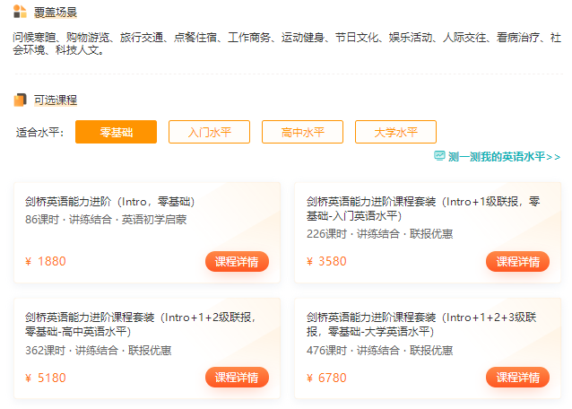
Task: Click the 覆盖场景 section icon
Action: (20, 11)
